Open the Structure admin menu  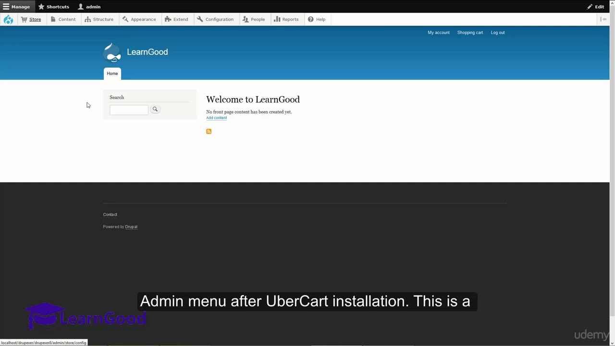click(99, 19)
